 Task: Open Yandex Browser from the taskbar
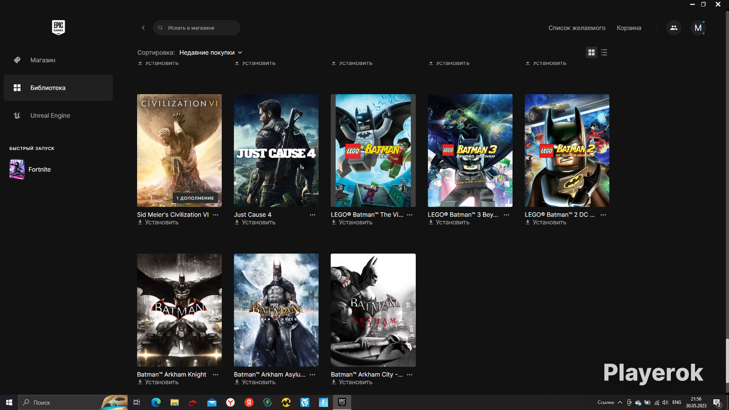click(230, 403)
